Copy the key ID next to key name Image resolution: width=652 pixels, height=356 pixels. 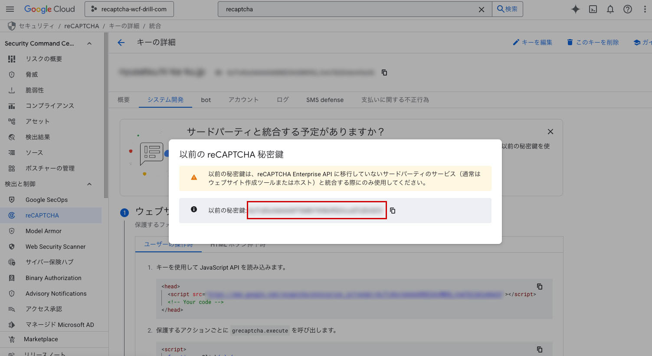tap(384, 73)
